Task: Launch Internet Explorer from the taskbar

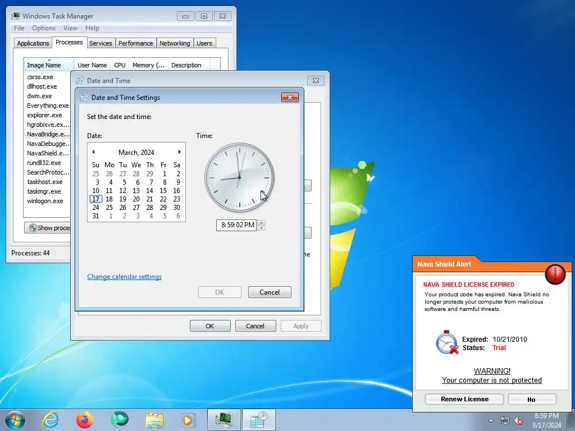Action: (50, 420)
